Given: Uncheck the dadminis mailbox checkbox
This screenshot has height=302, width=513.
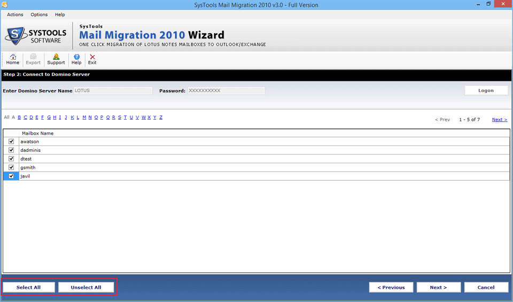Looking at the screenshot, I should (x=11, y=150).
